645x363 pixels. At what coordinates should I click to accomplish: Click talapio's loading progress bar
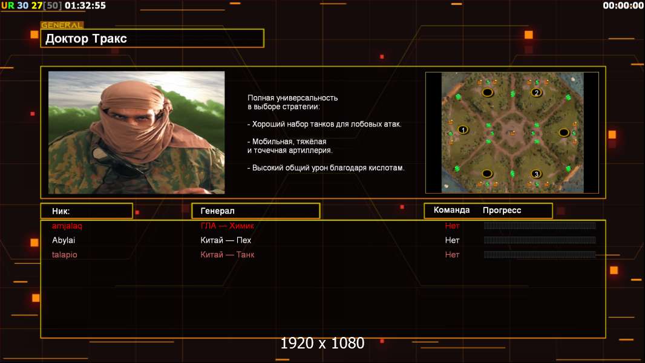pyautogui.click(x=540, y=255)
